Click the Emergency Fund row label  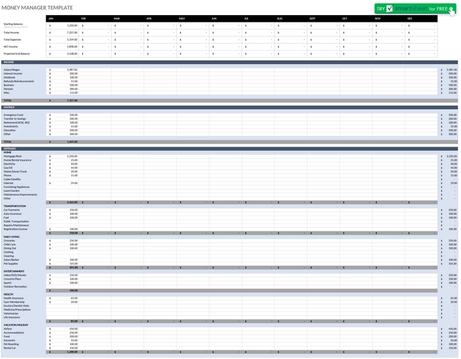coord(13,115)
